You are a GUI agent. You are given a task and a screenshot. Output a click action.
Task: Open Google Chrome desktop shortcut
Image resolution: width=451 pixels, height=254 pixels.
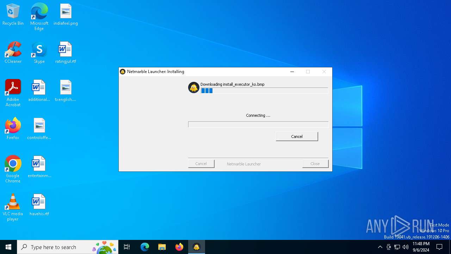coord(13,169)
